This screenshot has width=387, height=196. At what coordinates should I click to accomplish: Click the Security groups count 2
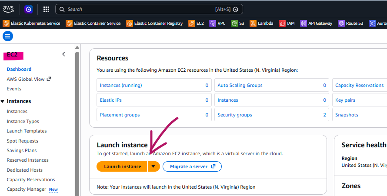pyautogui.click(x=324, y=115)
